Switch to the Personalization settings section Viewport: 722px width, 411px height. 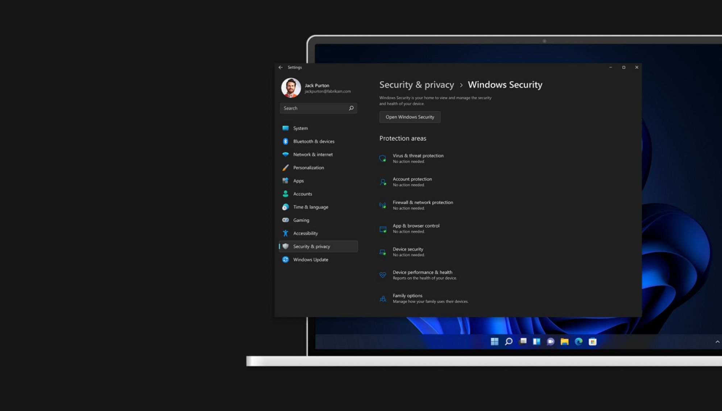click(x=308, y=167)
